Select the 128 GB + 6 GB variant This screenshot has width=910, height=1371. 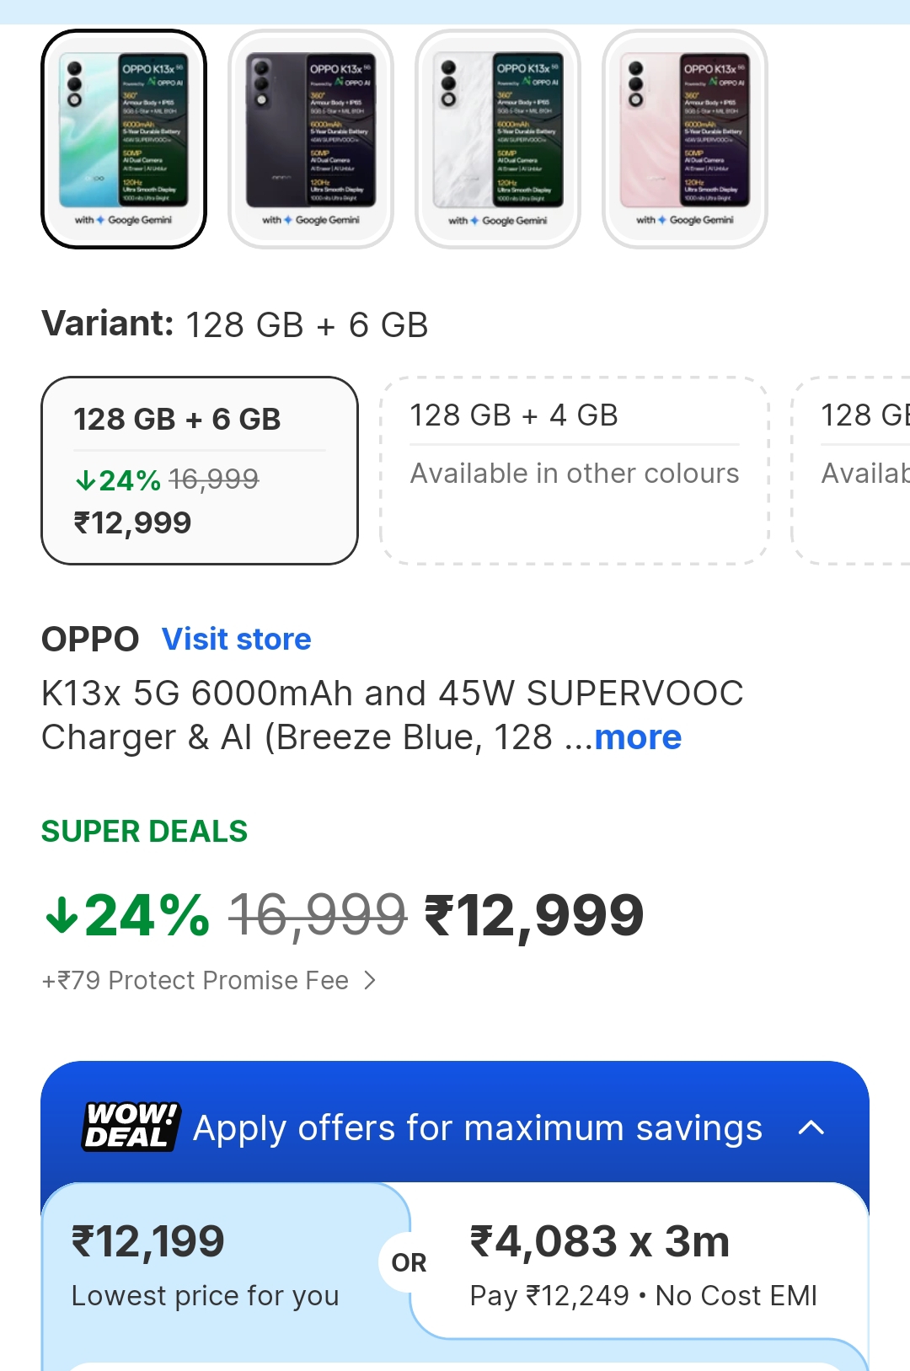[x=200, y=470]
